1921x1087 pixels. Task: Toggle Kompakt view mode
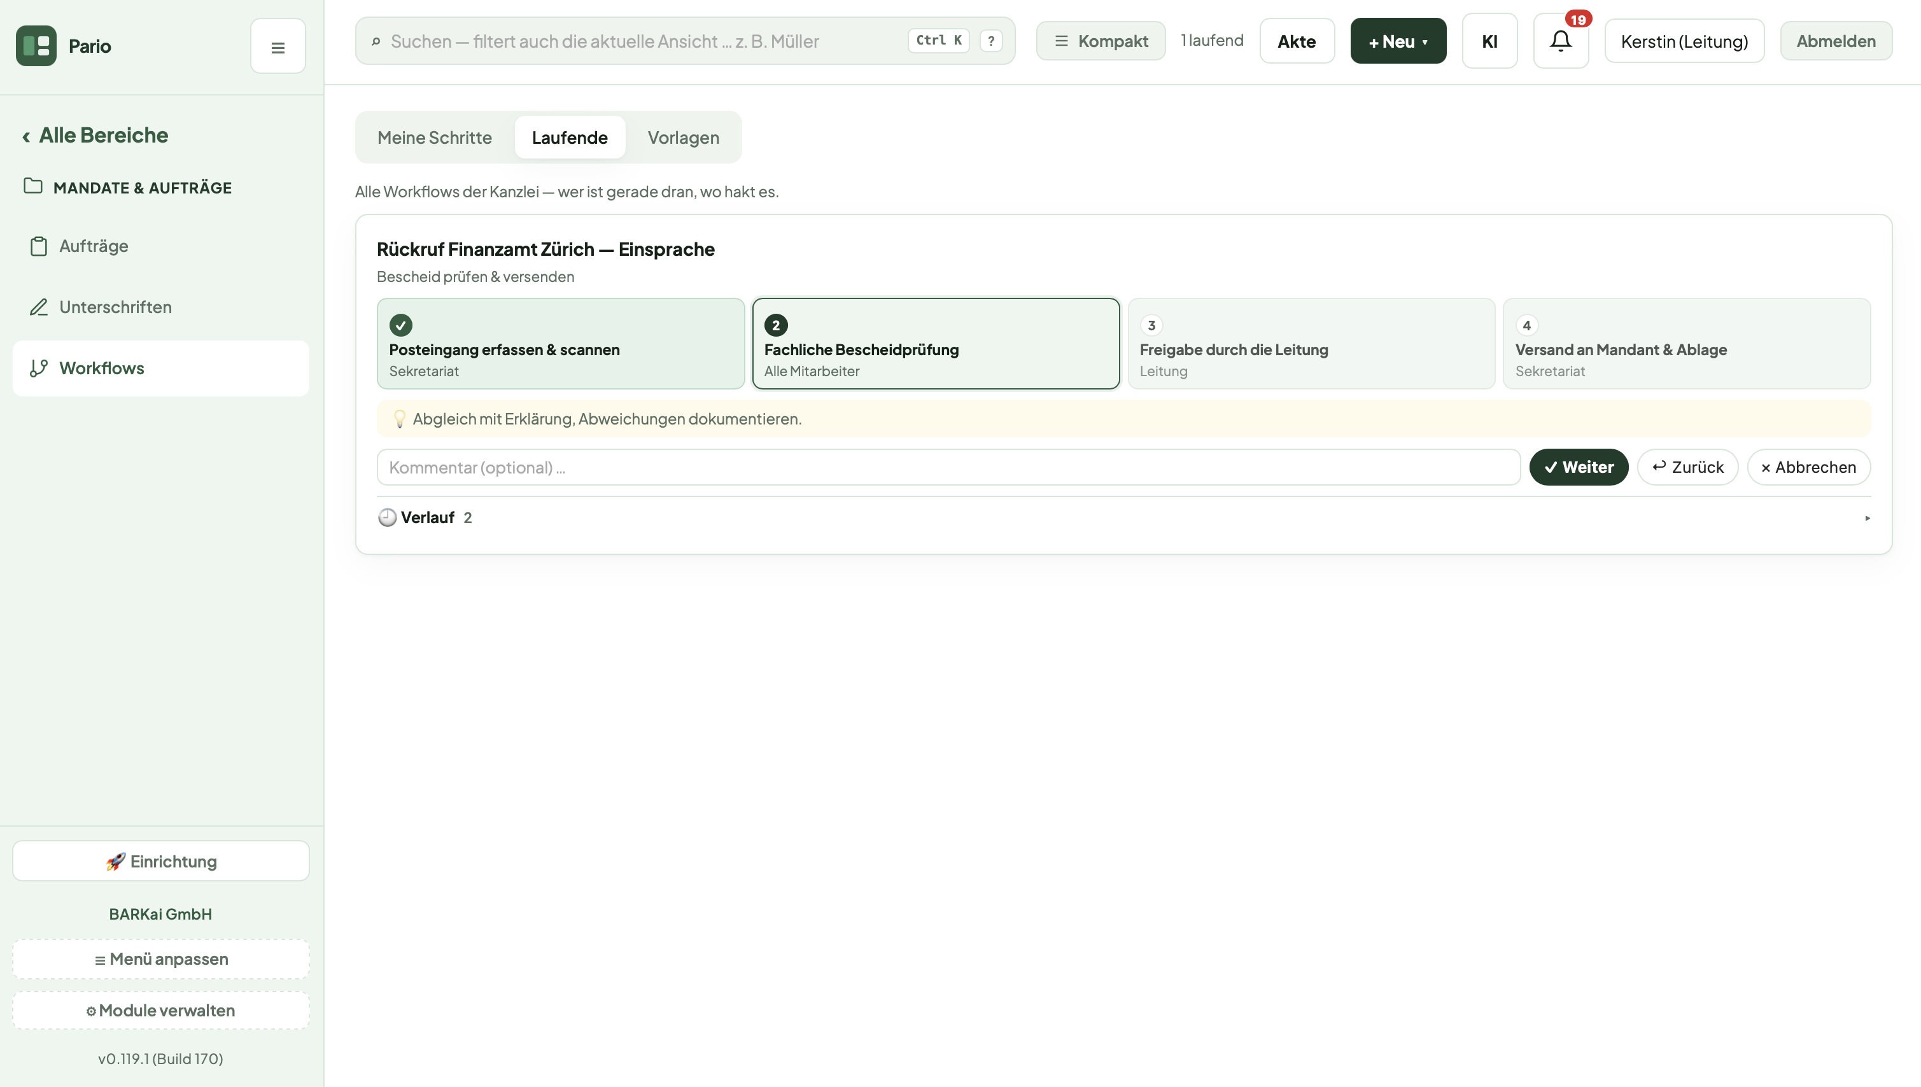tap(1101, 41)
